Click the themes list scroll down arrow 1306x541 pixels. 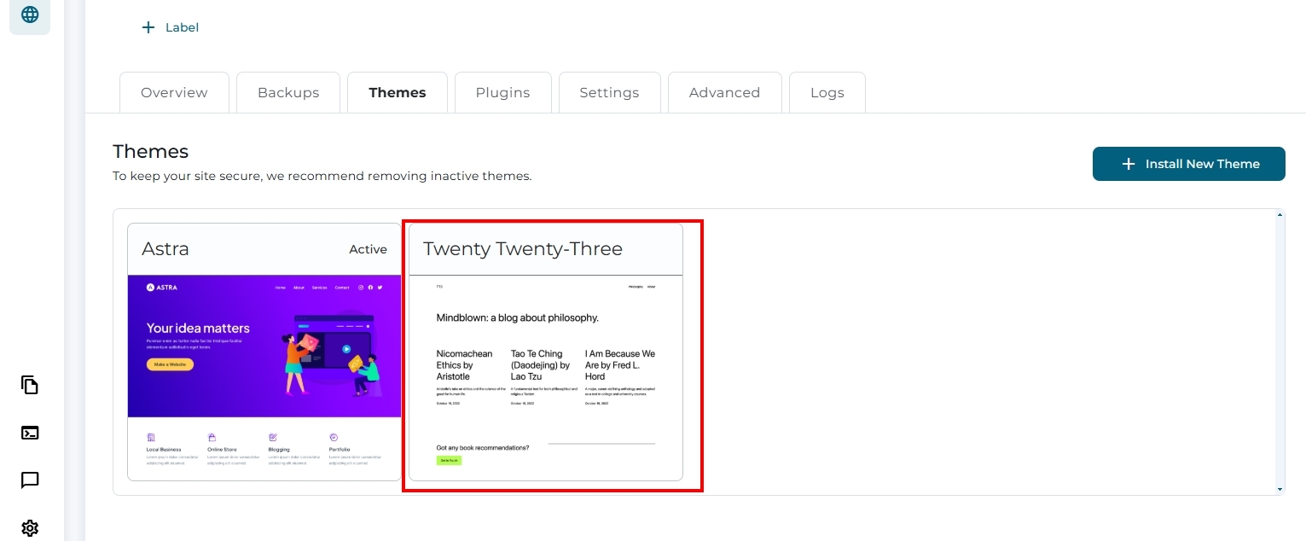(1280, 490)
